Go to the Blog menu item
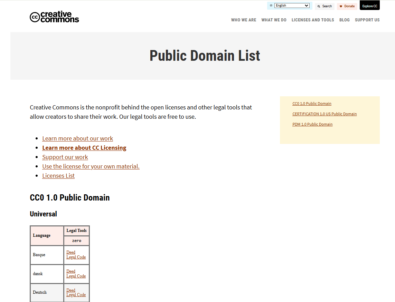 (x=344, y=20)
